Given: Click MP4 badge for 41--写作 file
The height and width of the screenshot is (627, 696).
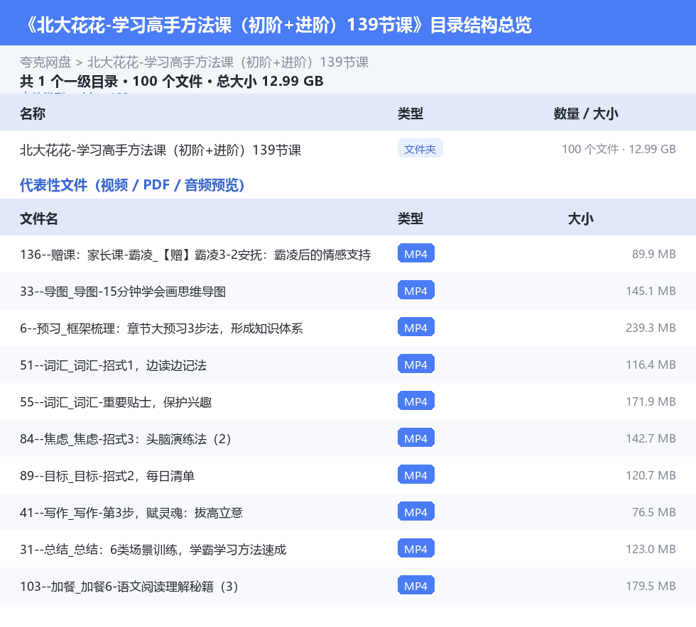Looking at the screenshot, I should [x=416, y=511].
